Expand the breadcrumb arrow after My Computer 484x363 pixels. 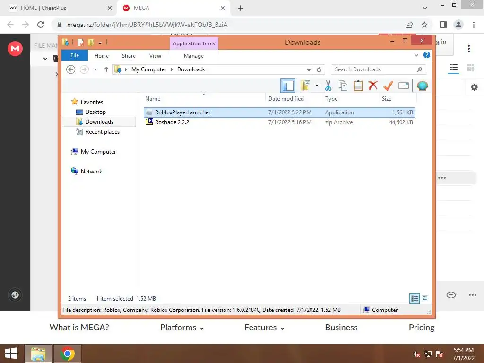point(172,70)
